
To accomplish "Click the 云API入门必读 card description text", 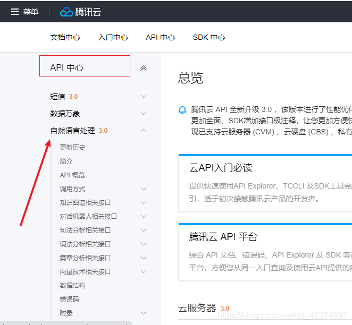I will point(270,192).
